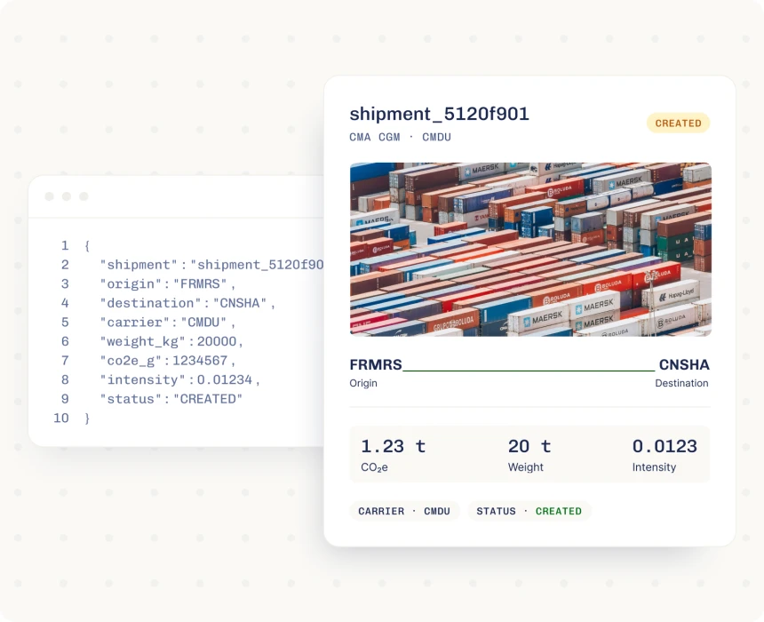Click the CO₂e metric label
The image size is (764, 622).
coord(374,467)
